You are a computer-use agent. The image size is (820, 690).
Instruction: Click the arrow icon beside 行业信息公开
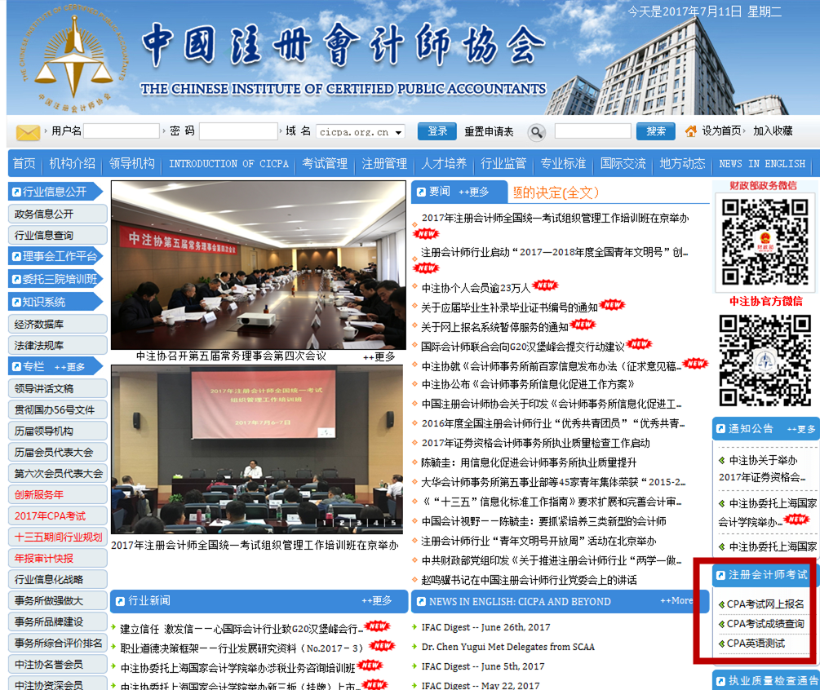pos(16,192)
